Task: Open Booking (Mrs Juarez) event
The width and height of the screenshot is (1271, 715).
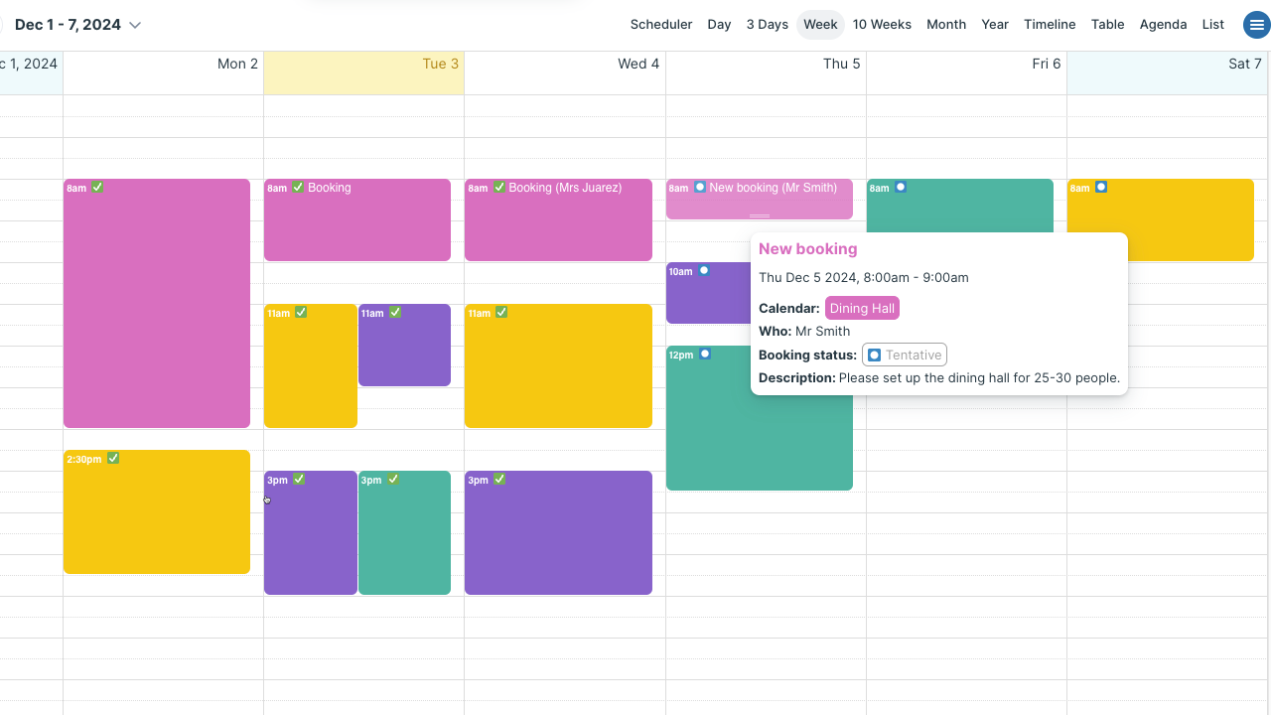Action: [x=558, y=220]
